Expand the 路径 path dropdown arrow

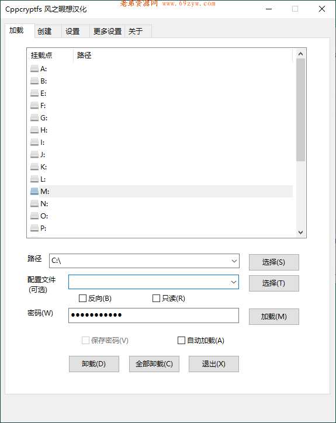point(234,261)
